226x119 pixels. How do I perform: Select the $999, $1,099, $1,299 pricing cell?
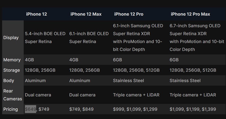[135, 109]
